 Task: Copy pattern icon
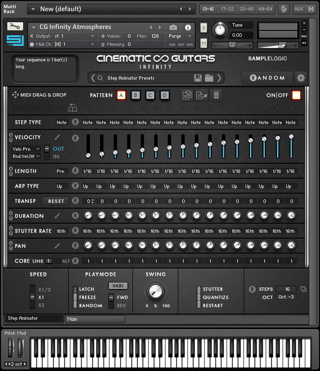(187, 95)
